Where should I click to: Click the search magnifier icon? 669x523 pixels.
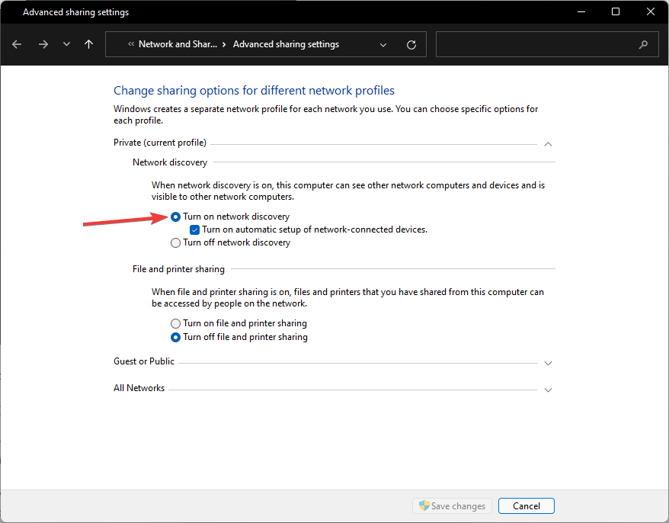[644, 44]
